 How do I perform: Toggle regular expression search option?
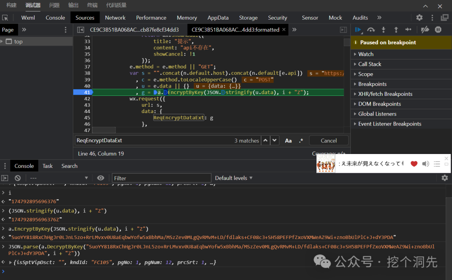coord(301,141)
